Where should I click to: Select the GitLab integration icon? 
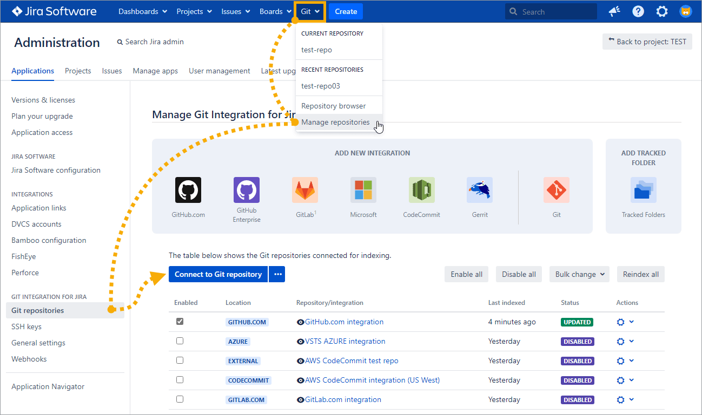point(305,190)
